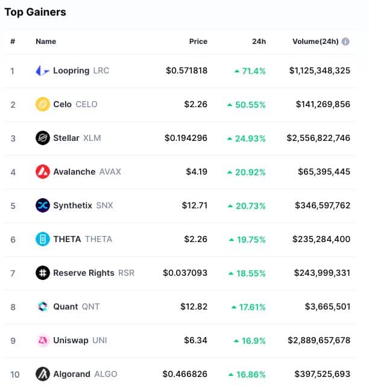The height and width of the screenshot is (389, 369).
Task: Click the Stellar coin logo icon
Action: 43,138
